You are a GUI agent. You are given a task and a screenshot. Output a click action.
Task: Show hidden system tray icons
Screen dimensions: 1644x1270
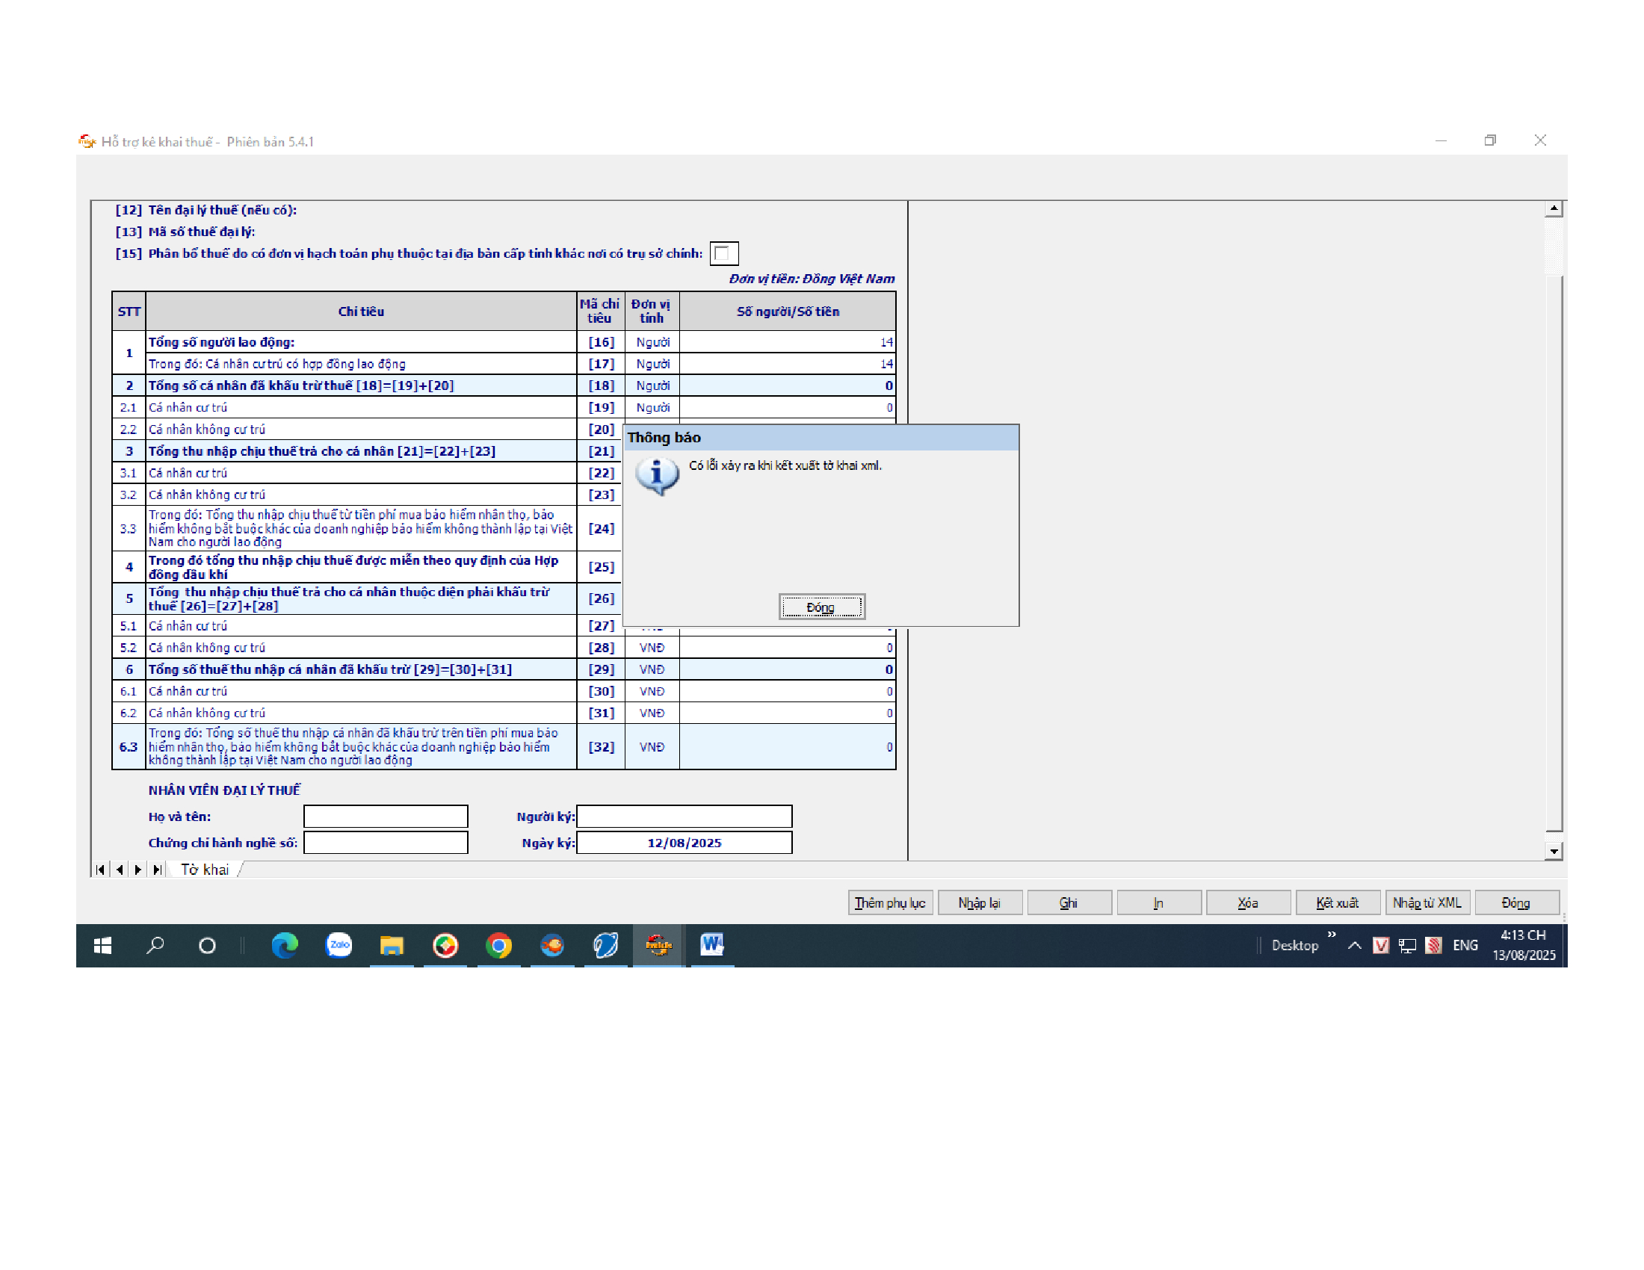(x=1354, y=946)
